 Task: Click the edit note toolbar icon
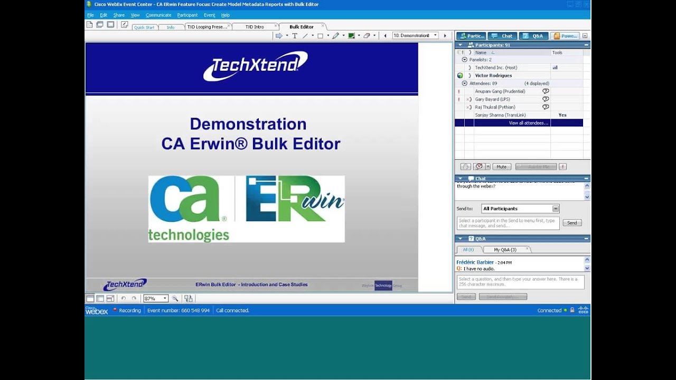coord(125,24)
